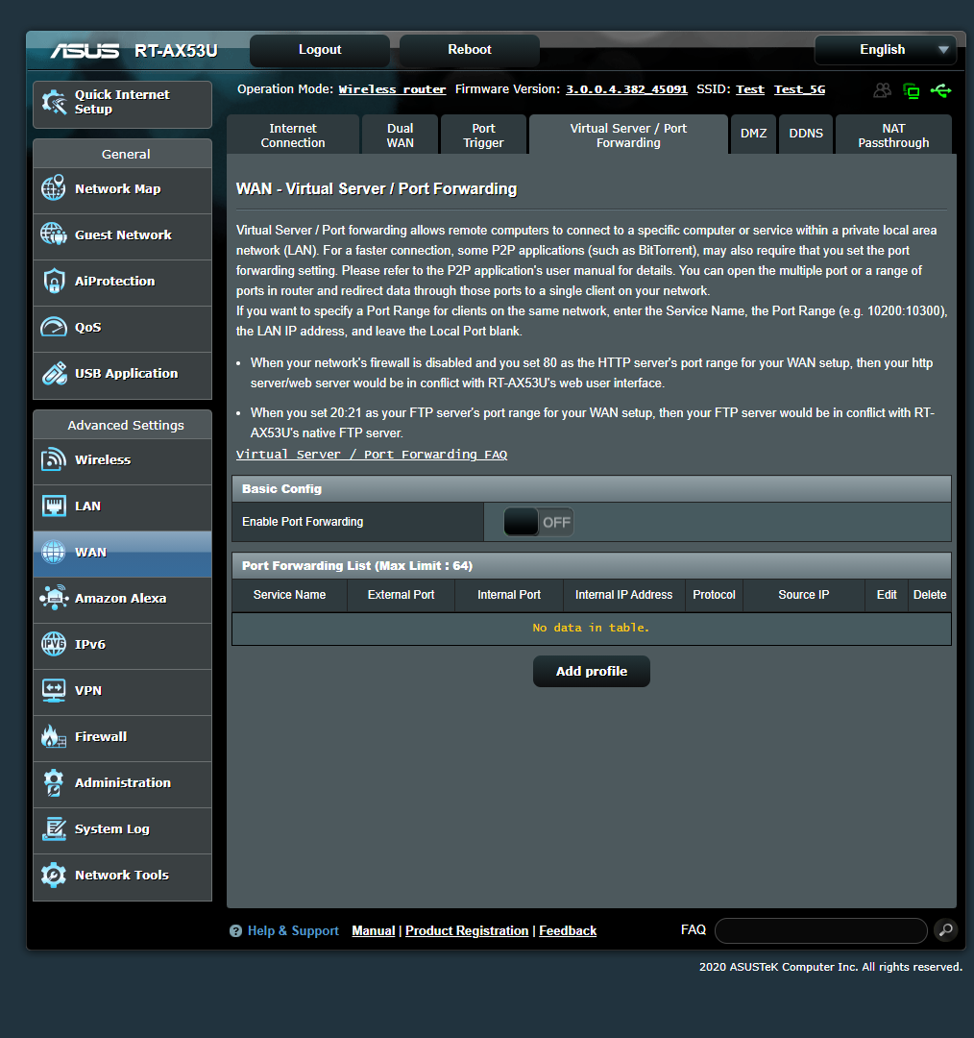Click the Guest Network icon
The image size is (974, 1038).
(54, 235)
